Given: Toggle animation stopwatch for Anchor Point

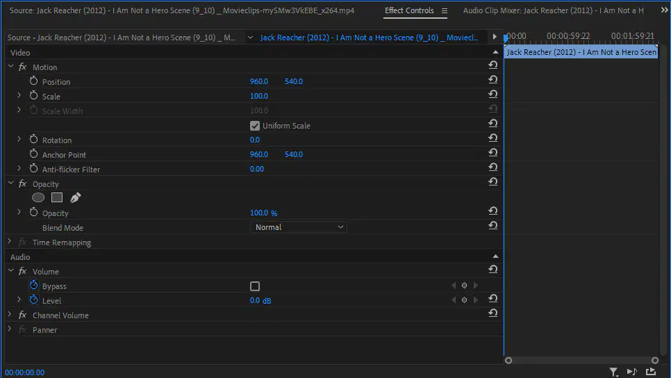Looking at the screenshot, I should click(x=33, y=154).
